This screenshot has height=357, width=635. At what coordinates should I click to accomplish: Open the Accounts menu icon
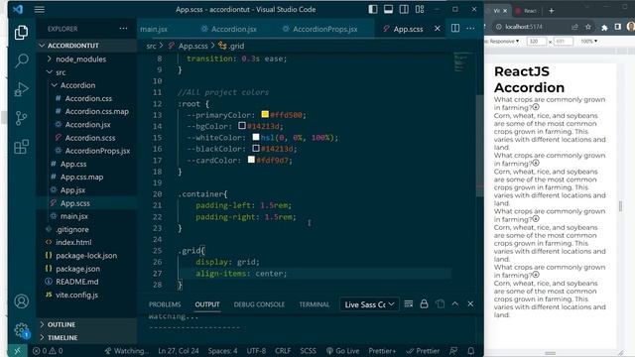pos(21,301)
